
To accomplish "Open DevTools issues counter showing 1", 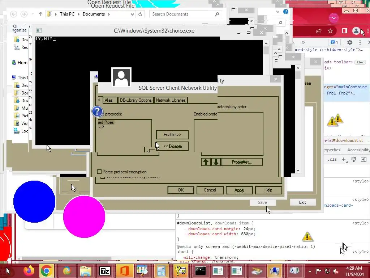I will pyautogui.click(x=334, y=42).
